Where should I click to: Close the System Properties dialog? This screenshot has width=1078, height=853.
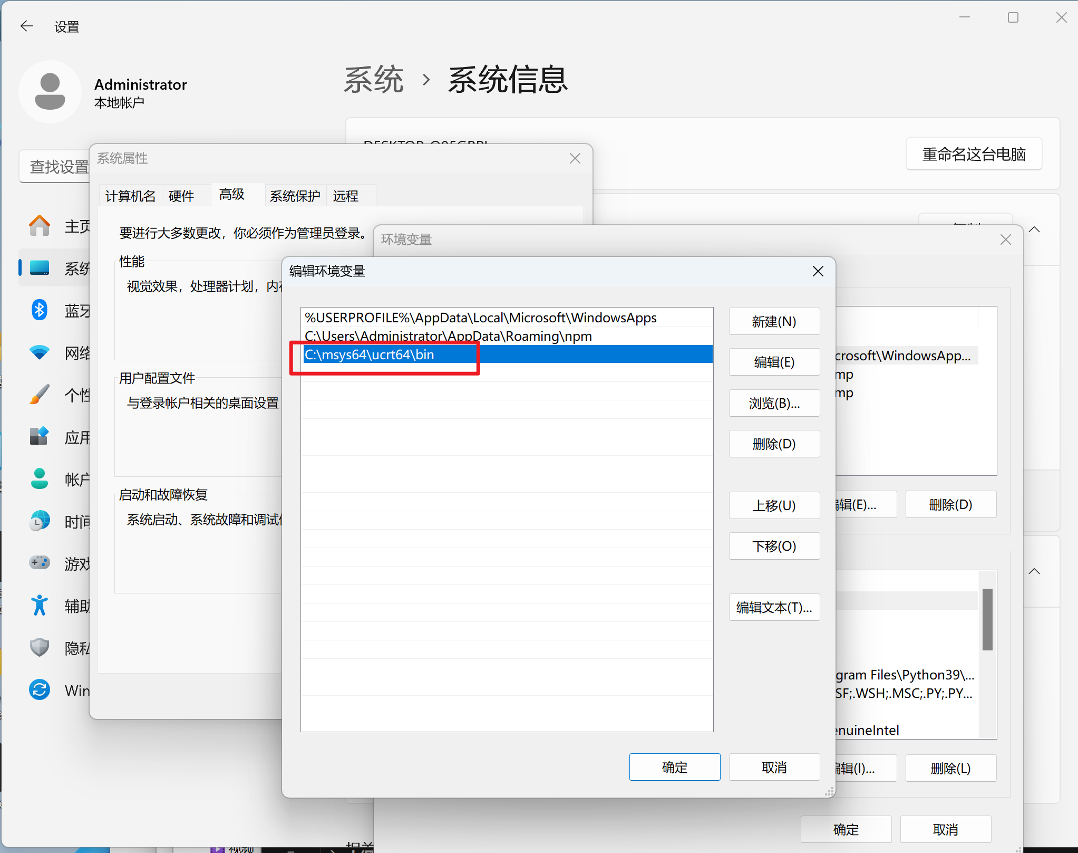point(575,158)
